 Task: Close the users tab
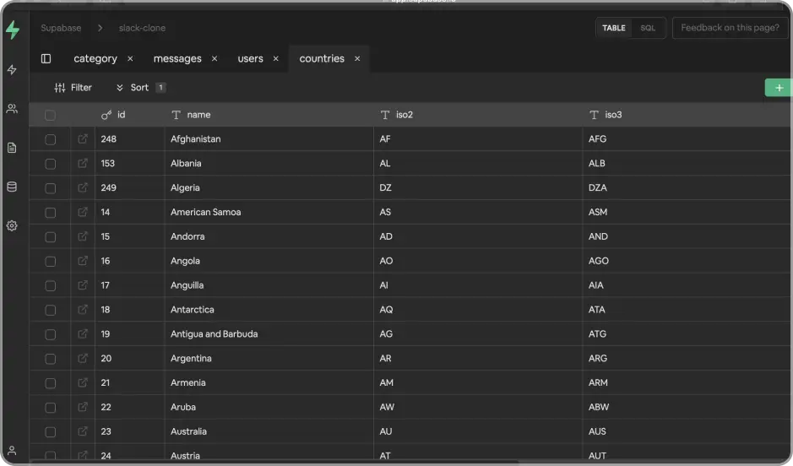tap(275, 58)
